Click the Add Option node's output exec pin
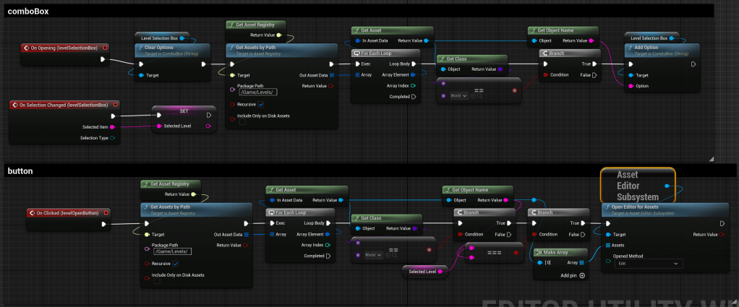The image size is (739, 307). (x=693, y=64)
